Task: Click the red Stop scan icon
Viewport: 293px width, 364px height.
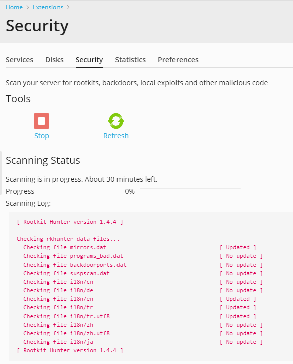Action: [41, 121]
